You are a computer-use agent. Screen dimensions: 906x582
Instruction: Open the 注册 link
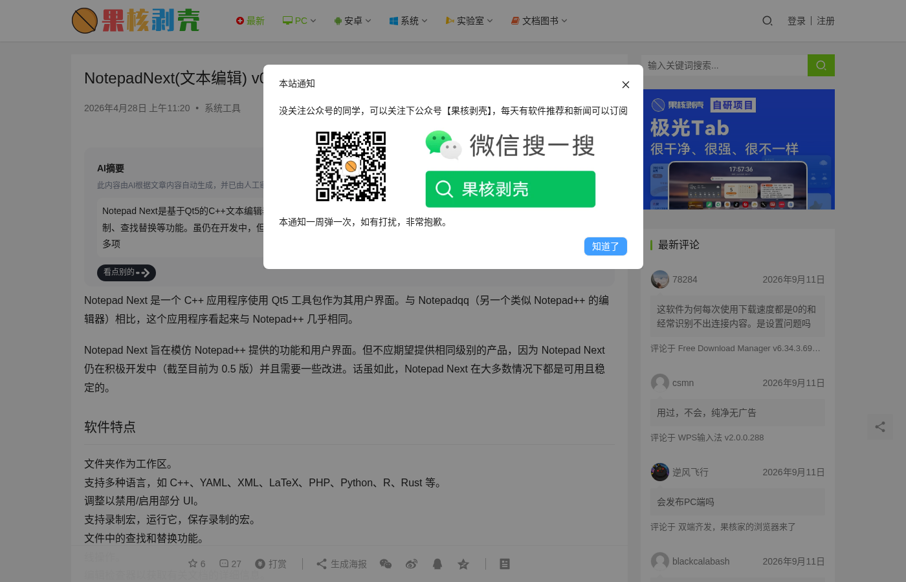pos(826,21)
